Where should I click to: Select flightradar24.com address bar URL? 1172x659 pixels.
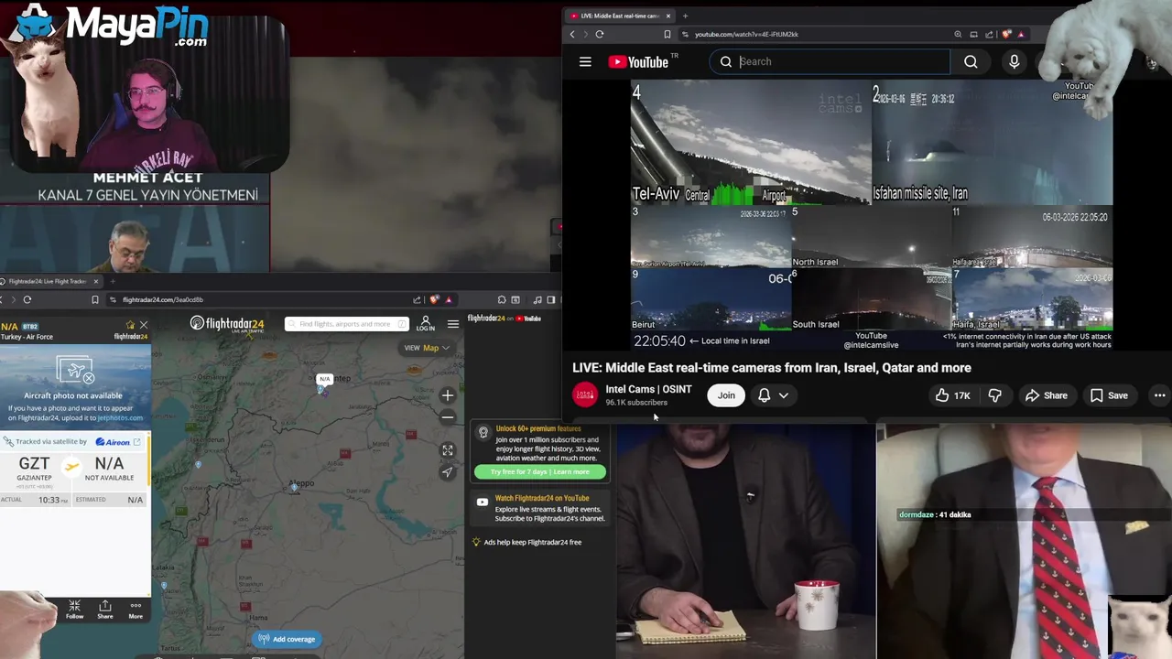pos(162,299)
